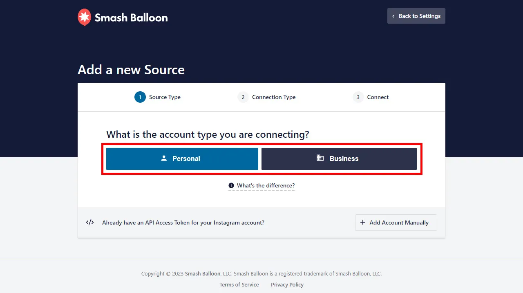The image size is (523, 293).
Task: Click the person icon on the Personal button
Action: (x=164, y=158)
